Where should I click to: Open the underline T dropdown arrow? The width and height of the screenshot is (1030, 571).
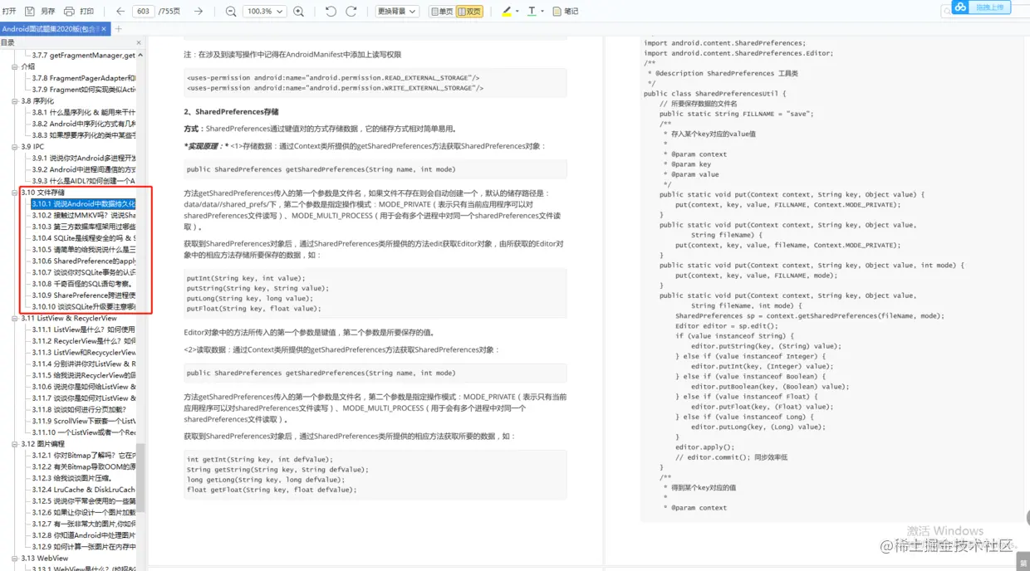tap(542, 12)
